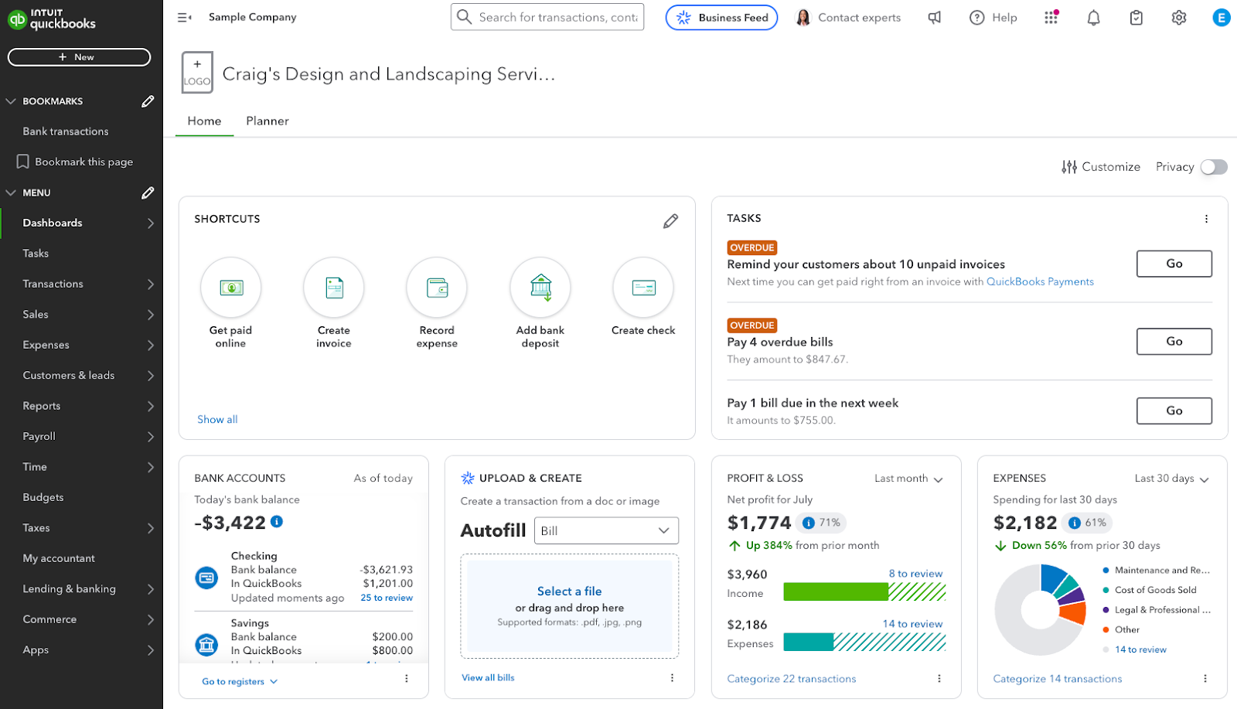Click the Expenses progress bar

click(864, 642)
